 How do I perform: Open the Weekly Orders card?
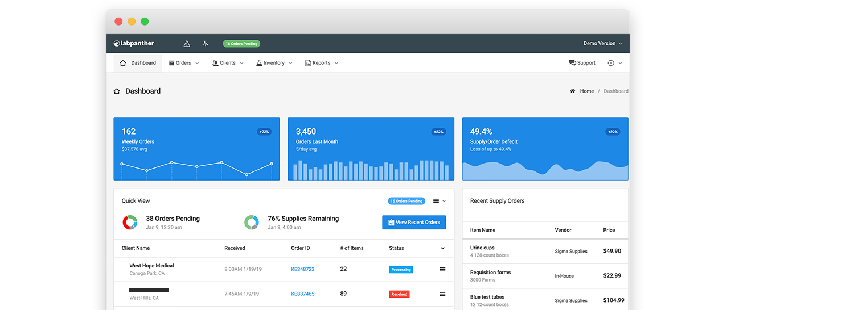tap(196, 149)
